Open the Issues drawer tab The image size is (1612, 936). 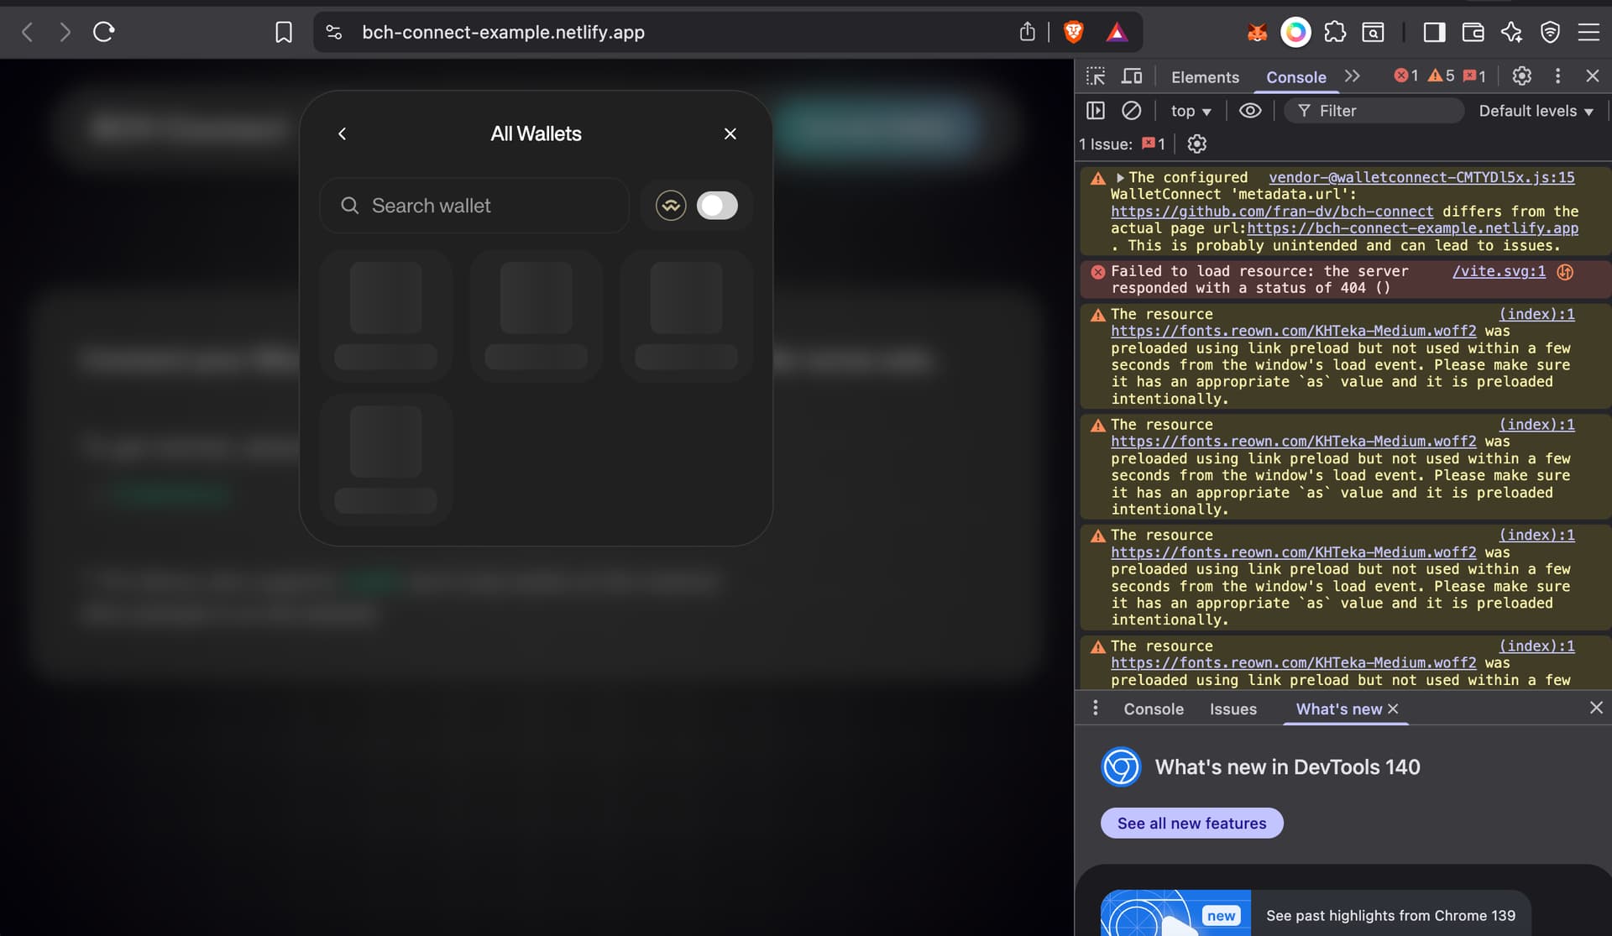[1233, 709]
